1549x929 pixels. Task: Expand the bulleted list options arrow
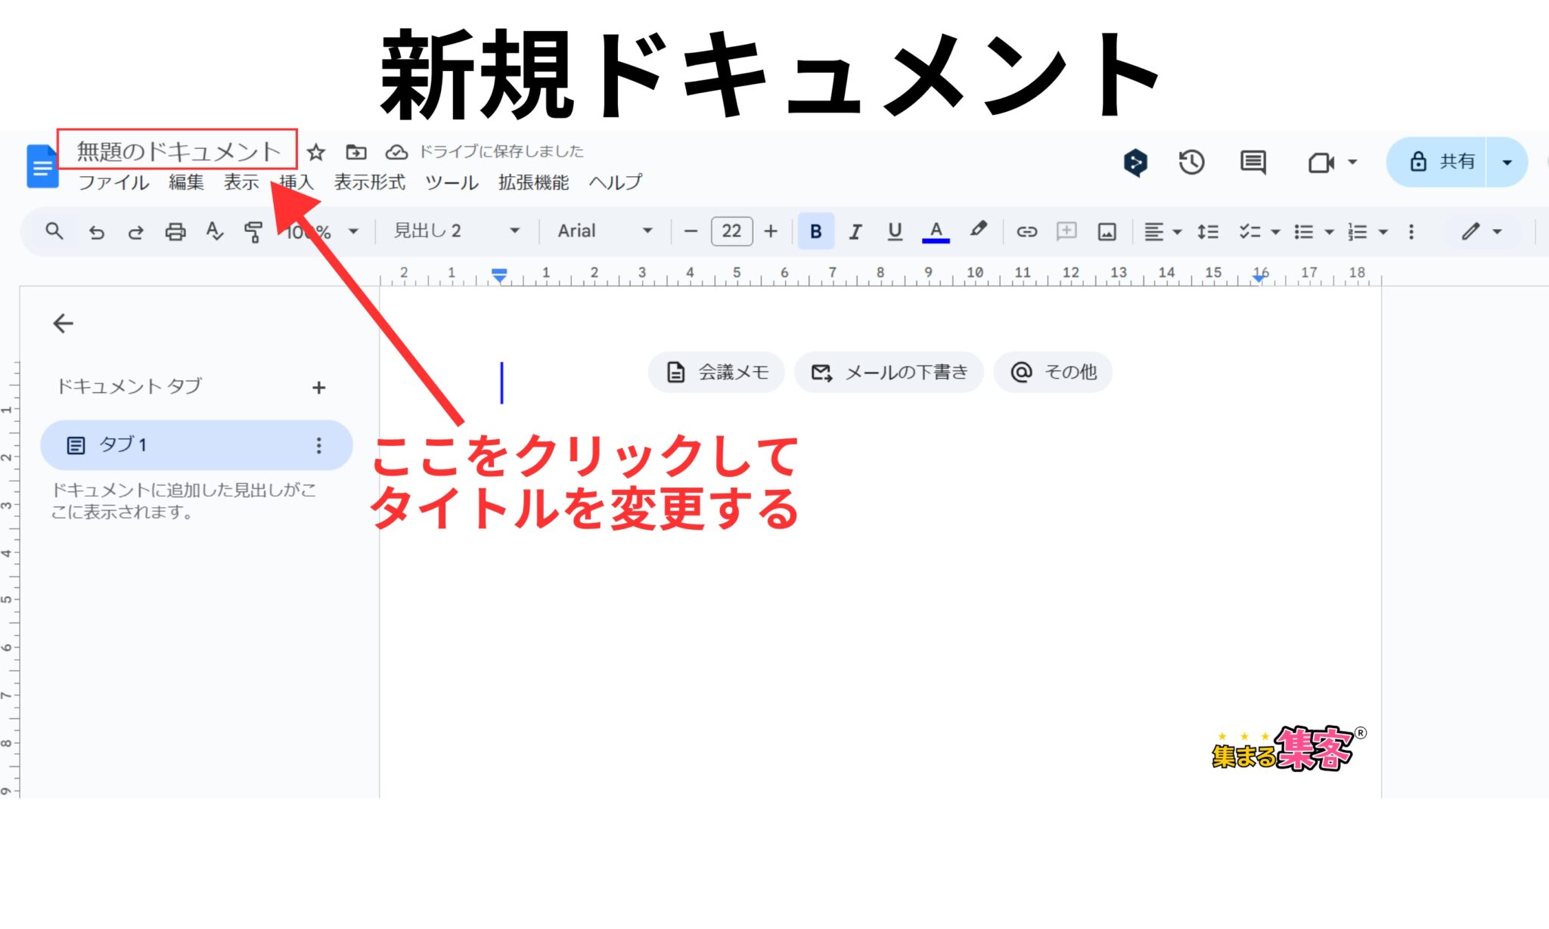[x=1329, y=232]
